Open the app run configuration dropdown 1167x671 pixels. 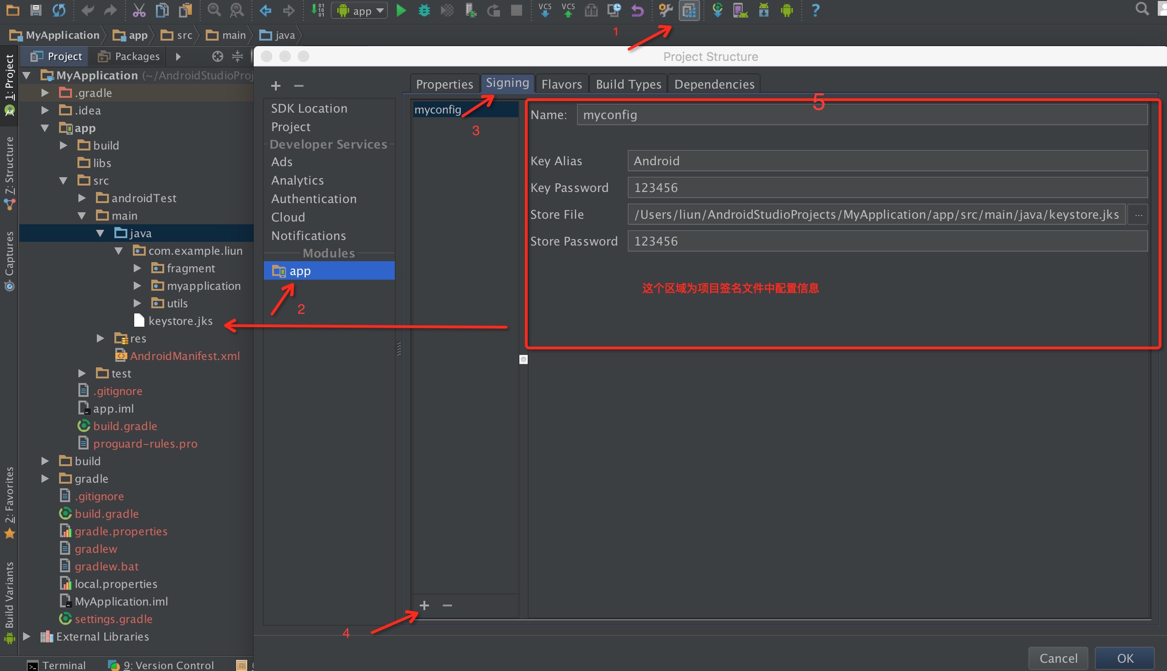click(x=360, y=11)
